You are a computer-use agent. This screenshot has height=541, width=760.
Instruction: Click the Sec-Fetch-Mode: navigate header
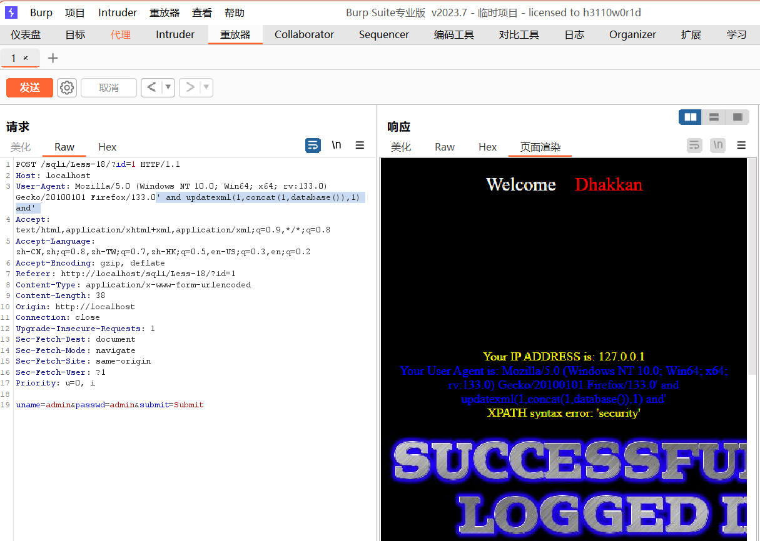pos(76,350)
